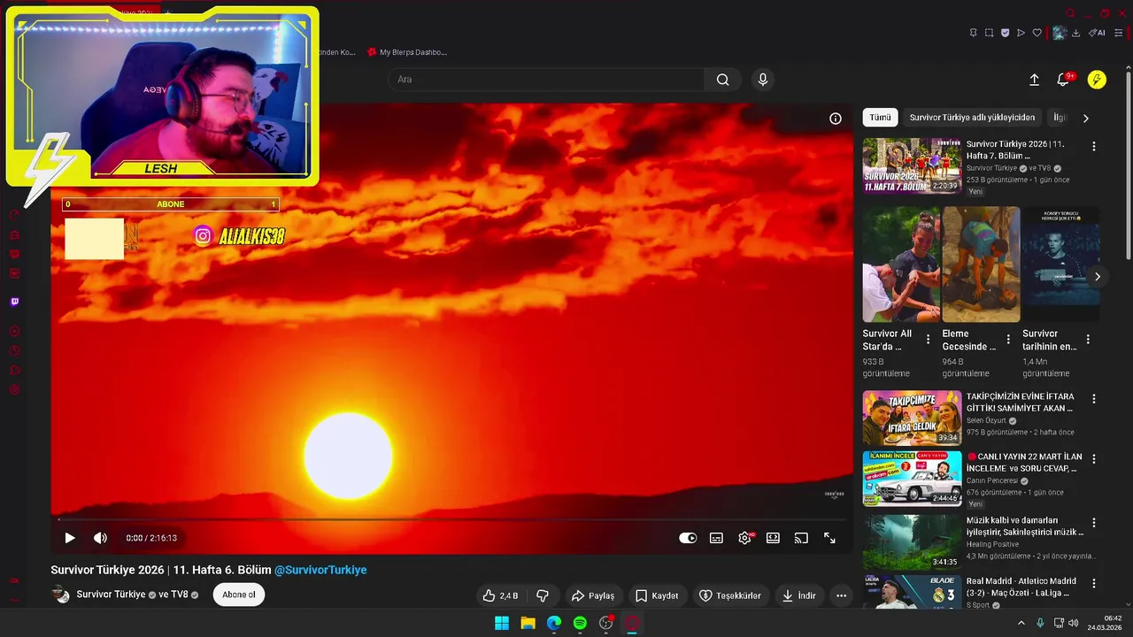Toggle fullscreen mode for video
1133x637 pixels.
click(x=829, y=538)
